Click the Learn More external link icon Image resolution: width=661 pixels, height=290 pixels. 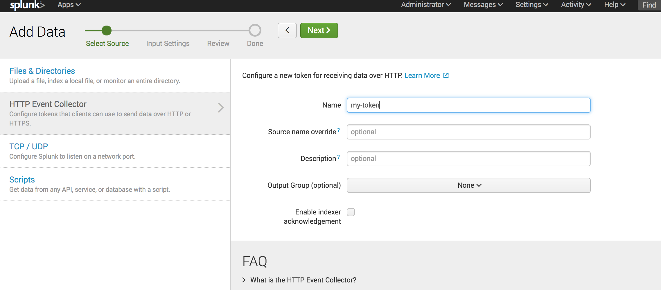tap(446, 76)
